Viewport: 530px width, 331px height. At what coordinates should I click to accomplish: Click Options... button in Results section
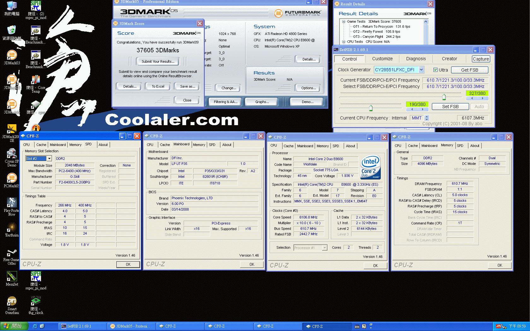pyautogui.click(x=308, y=88)
